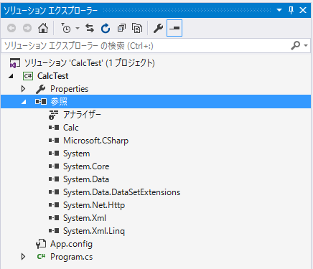Open the search options dropdown arrow
Screen dimensions: 313x269
click(x=306, y=45)
